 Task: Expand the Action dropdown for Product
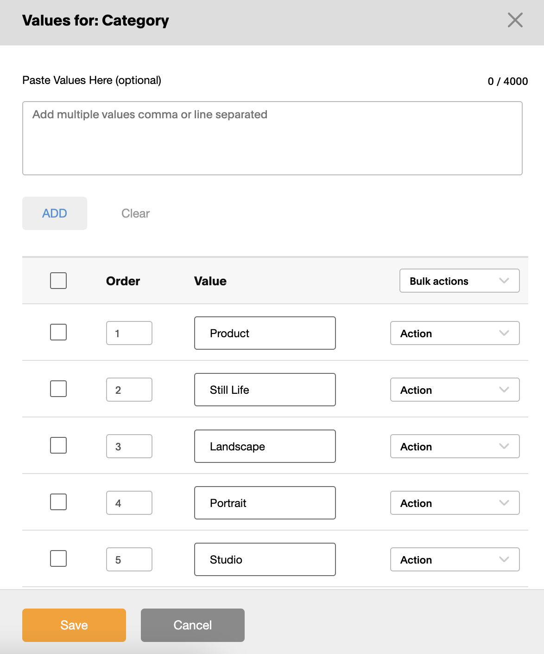click(x=455, y=333)
